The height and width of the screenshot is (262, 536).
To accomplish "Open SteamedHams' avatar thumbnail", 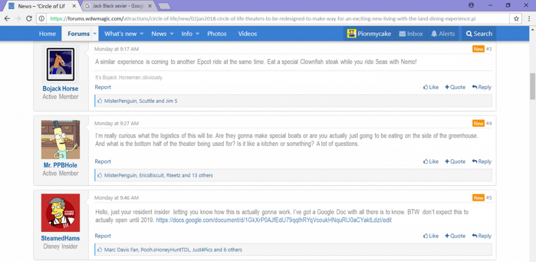I will point(61,213).
